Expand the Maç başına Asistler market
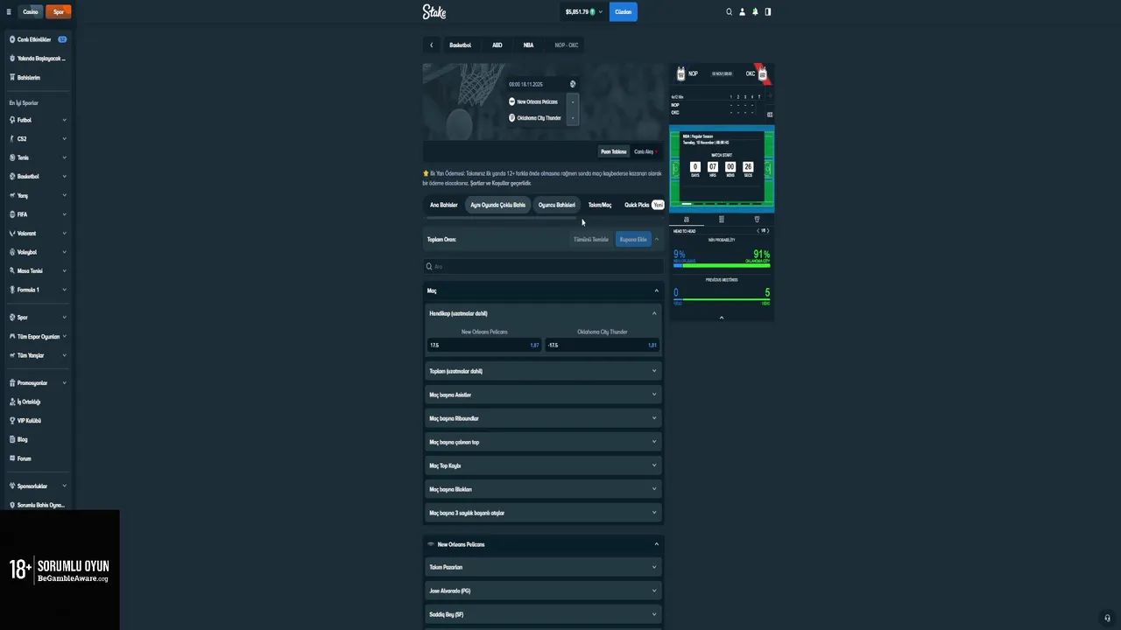The height and width of the screenshot is (630, 1121). 542,395
